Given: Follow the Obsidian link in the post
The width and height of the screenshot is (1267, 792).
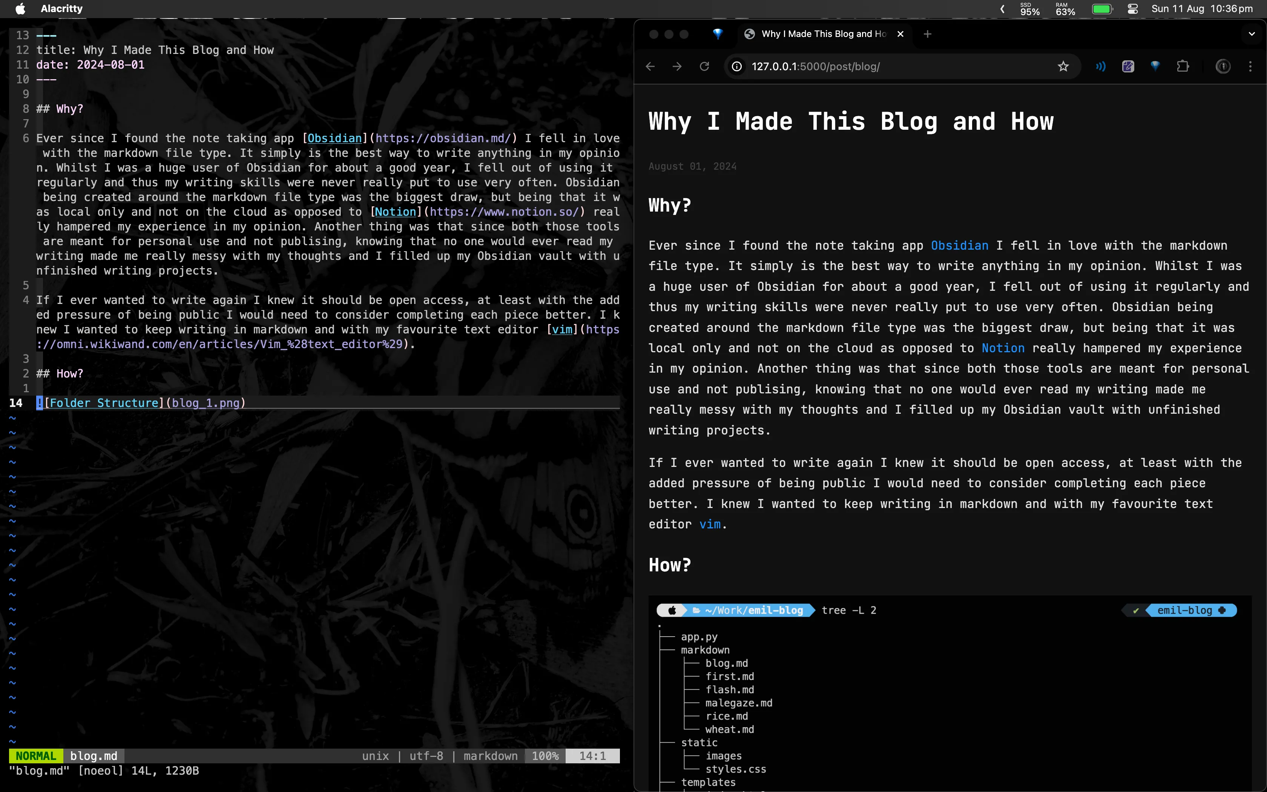Looking at the screenshot, I should click(960, 246).
